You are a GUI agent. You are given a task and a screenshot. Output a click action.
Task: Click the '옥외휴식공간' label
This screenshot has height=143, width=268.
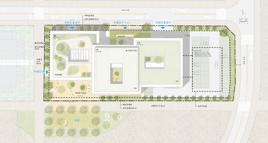(81, 93)
